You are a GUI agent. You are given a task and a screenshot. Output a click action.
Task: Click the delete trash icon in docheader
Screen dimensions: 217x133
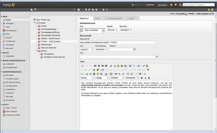[103, 10]
